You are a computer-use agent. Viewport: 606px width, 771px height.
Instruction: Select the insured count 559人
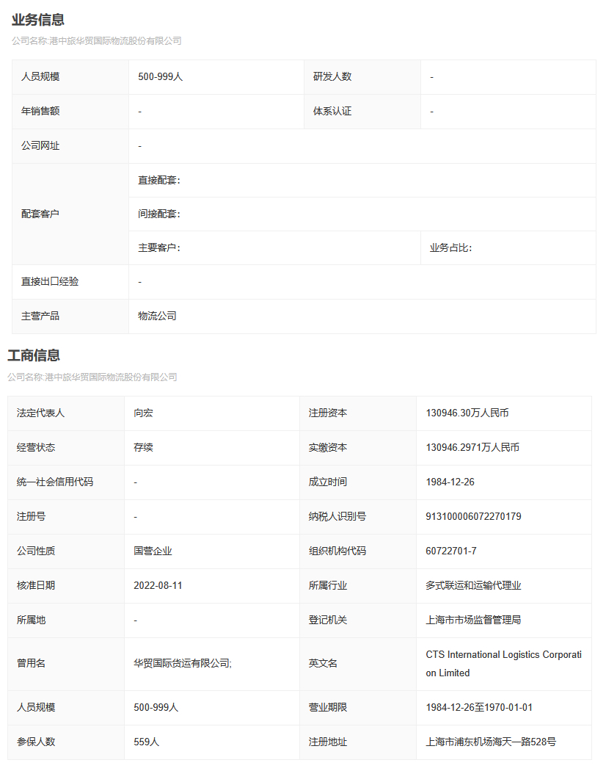147,742
